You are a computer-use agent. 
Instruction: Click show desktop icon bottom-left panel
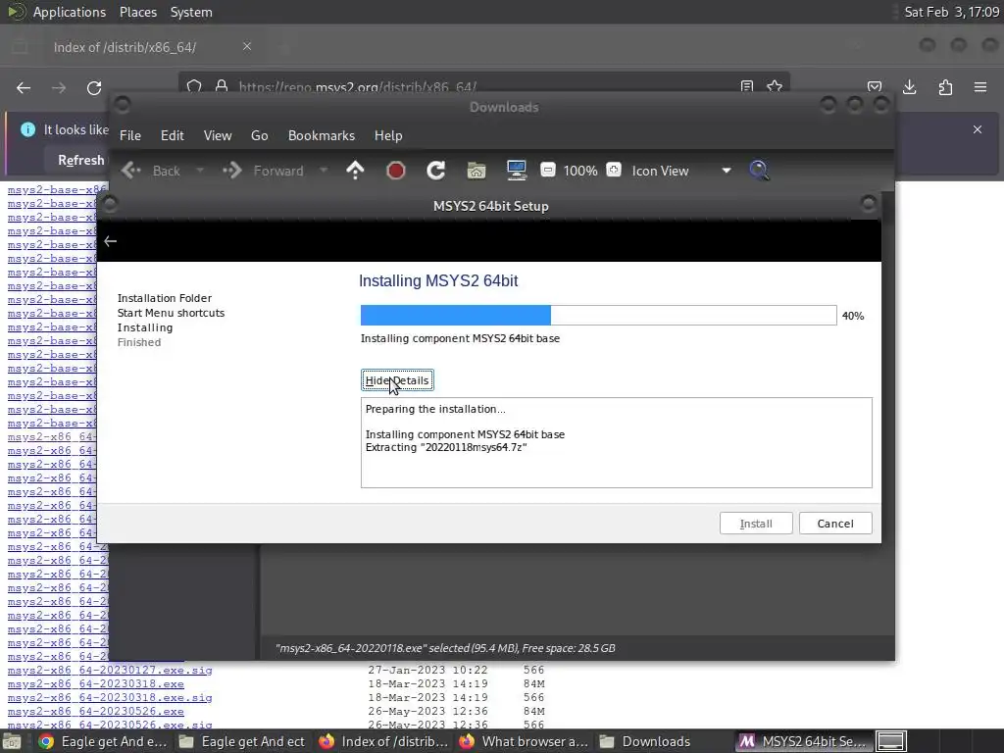[x=12, y=742]
